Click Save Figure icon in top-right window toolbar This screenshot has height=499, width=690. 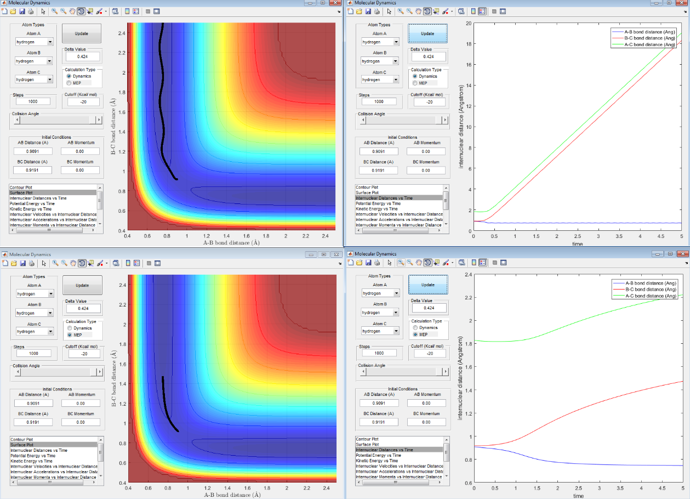(368, 11)
